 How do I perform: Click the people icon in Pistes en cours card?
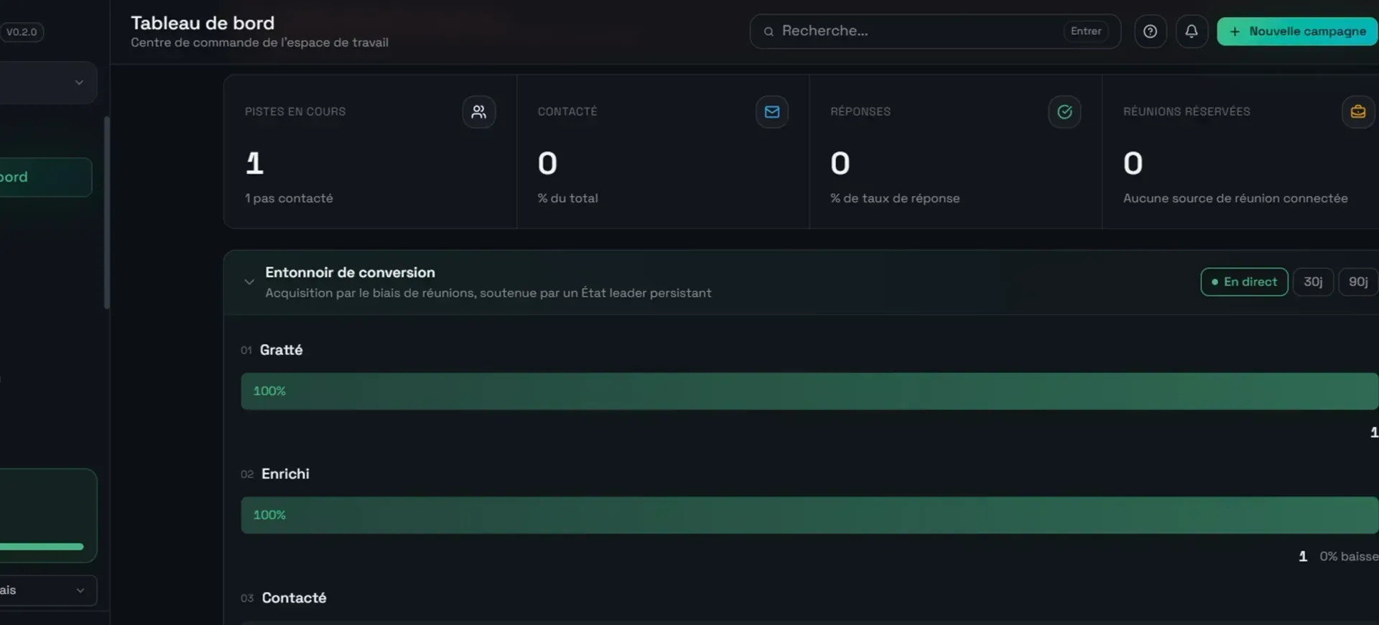479,112
